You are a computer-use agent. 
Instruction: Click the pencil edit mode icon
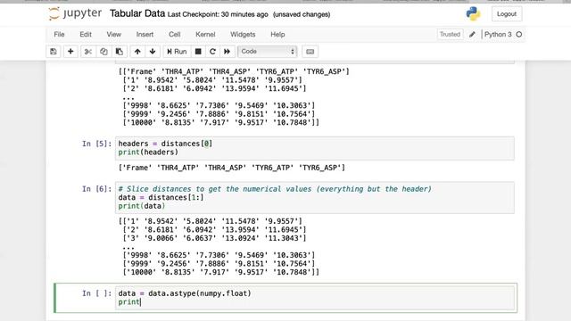tap(472, 34)
